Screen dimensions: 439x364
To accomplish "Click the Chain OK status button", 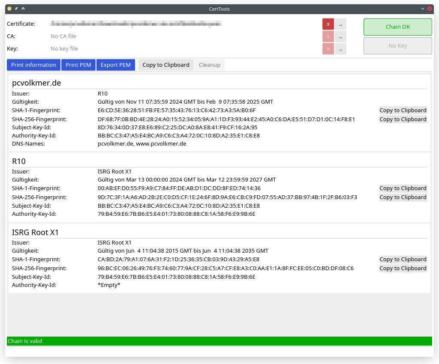I will pyautogui.click(x=397, y=27).
